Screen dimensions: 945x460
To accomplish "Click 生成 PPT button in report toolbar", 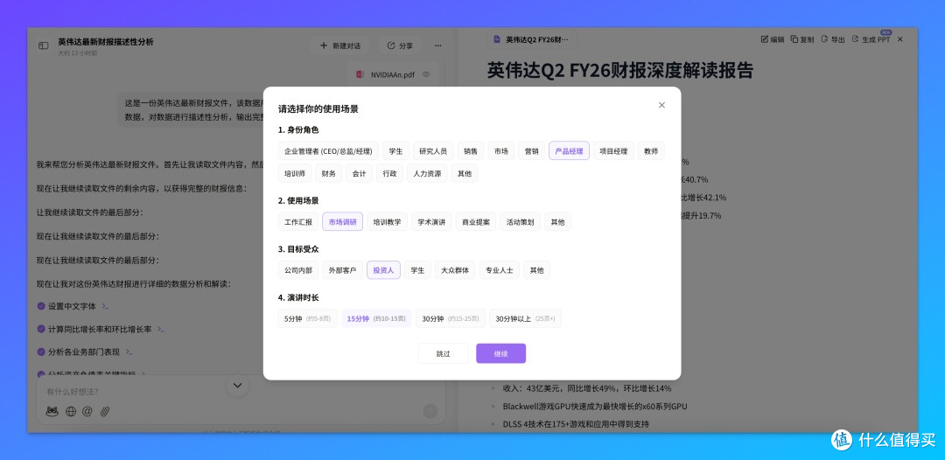I will click(871, 39).
